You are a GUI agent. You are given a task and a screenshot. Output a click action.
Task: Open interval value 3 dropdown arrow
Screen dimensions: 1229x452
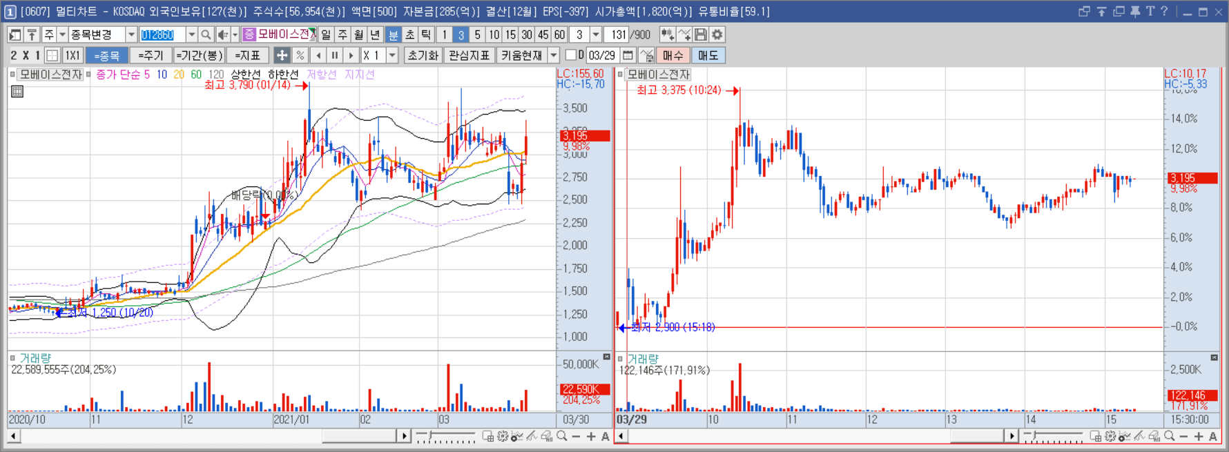pyautogui.click(x=596, y=35)
